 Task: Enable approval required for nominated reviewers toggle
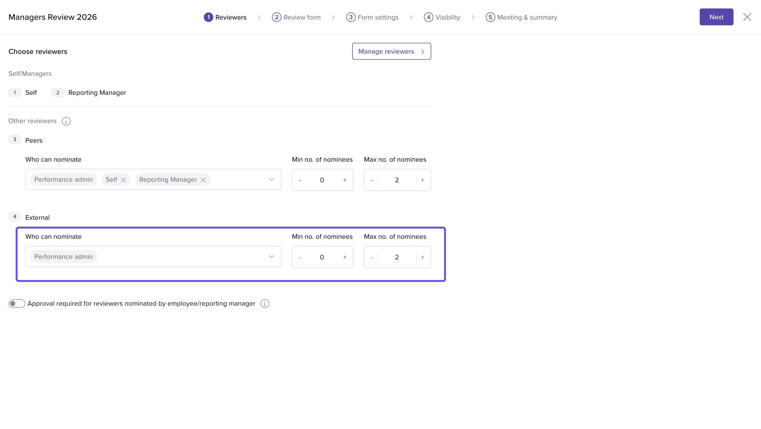pyautogui.click(x=17, y=304)
